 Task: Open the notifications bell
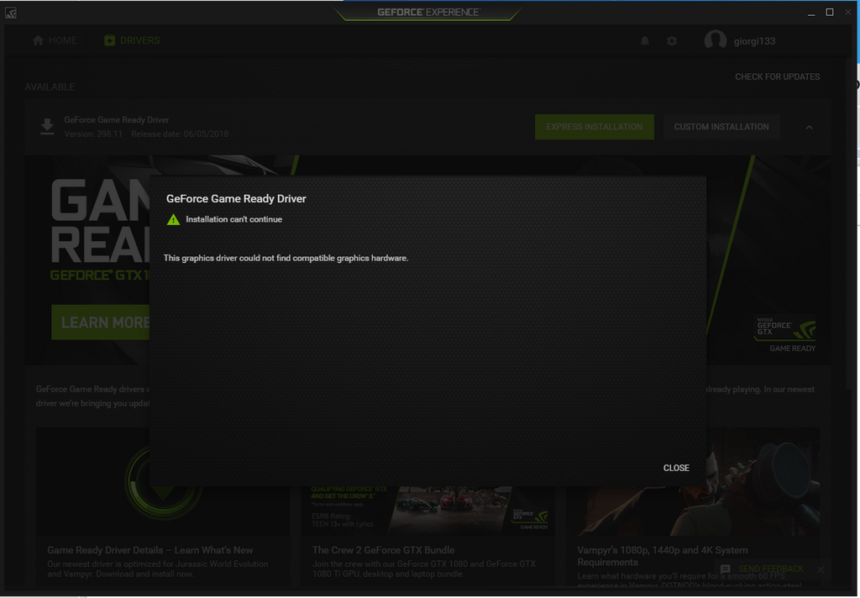(645, 40)
